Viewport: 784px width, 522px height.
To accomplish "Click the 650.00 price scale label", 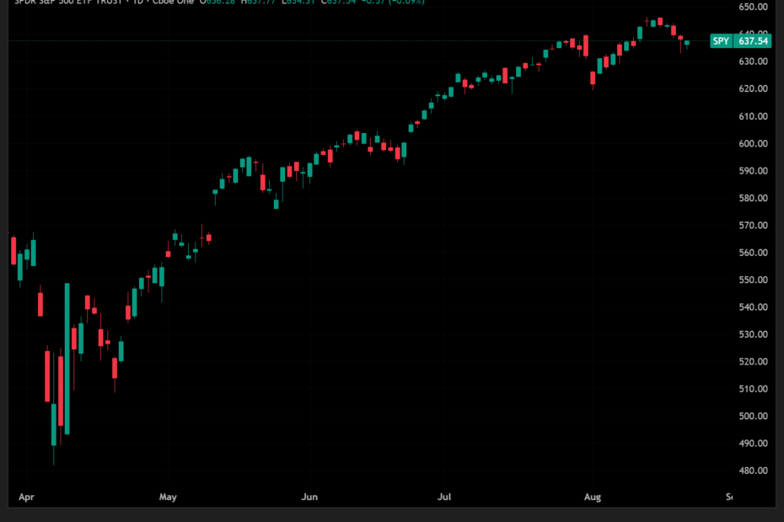I will (752, 7).
